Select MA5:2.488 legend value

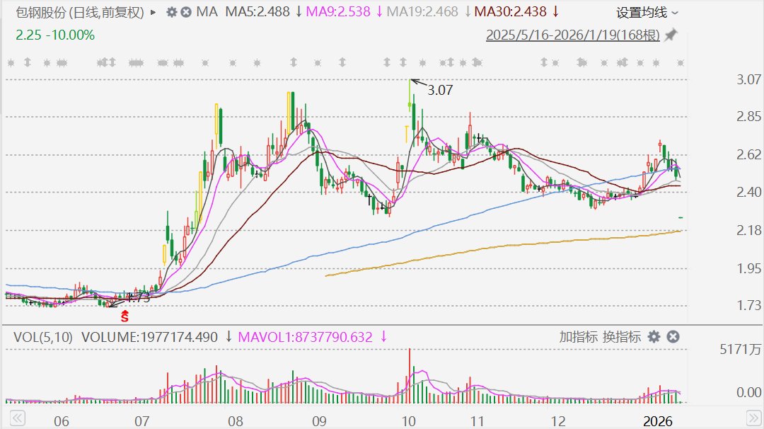click(257, 12)
